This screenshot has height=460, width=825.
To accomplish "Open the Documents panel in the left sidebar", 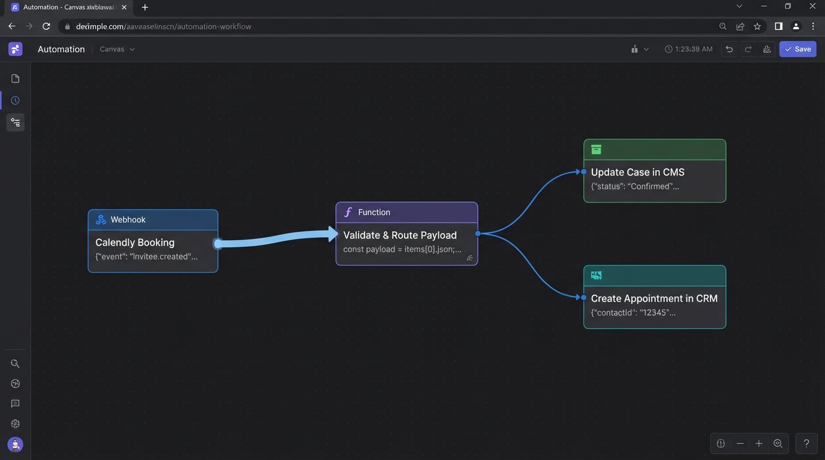I will coord(15,78).
